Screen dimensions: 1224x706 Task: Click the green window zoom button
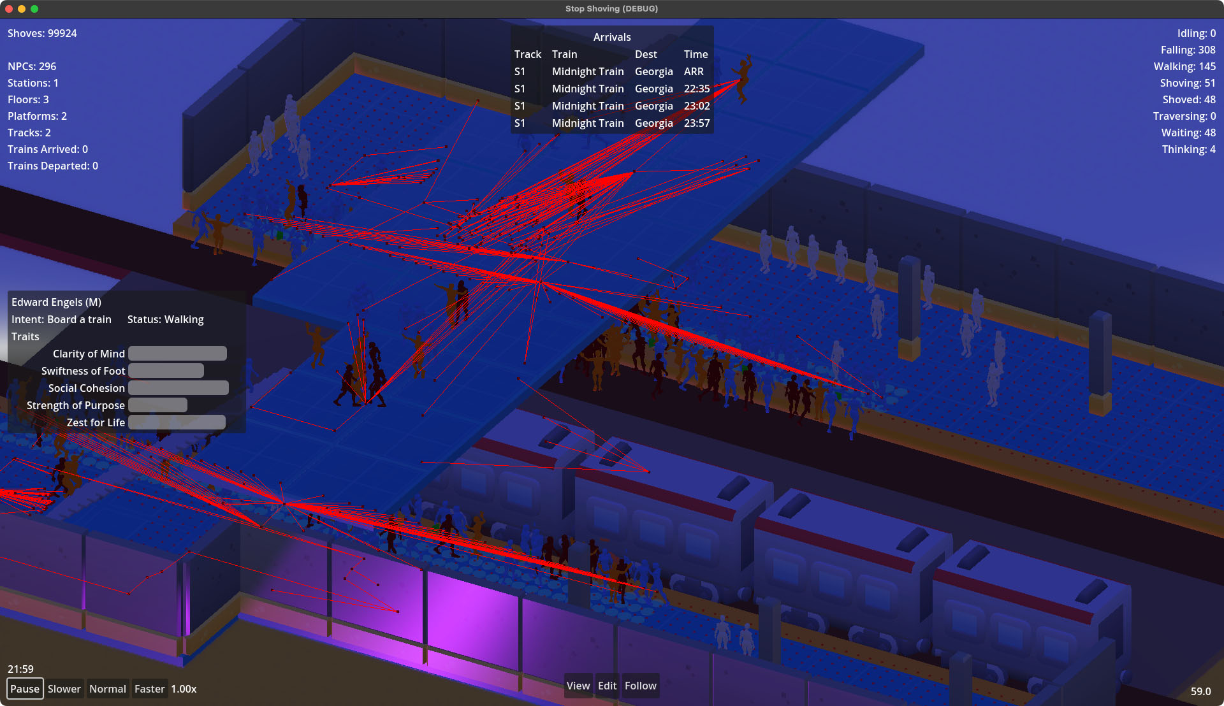[x=34, y=9]
